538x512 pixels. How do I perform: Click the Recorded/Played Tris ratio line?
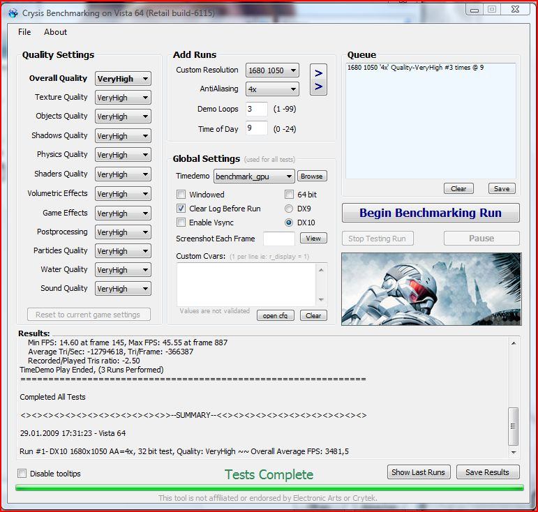84,361
